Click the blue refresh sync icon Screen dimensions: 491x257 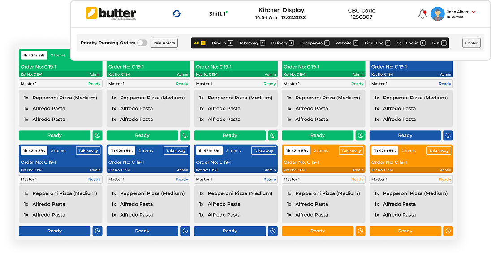coord(177,14)
